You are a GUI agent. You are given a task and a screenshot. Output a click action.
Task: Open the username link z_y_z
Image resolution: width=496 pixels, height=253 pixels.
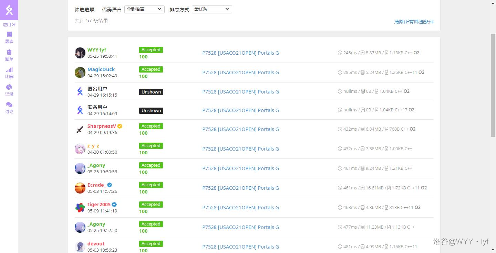[x=93, y=146]
